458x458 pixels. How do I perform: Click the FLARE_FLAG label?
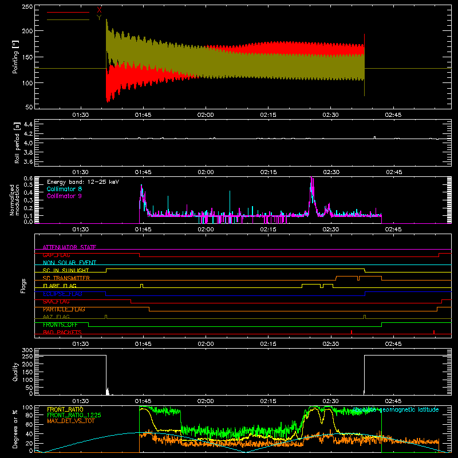[x=60, y=286]
